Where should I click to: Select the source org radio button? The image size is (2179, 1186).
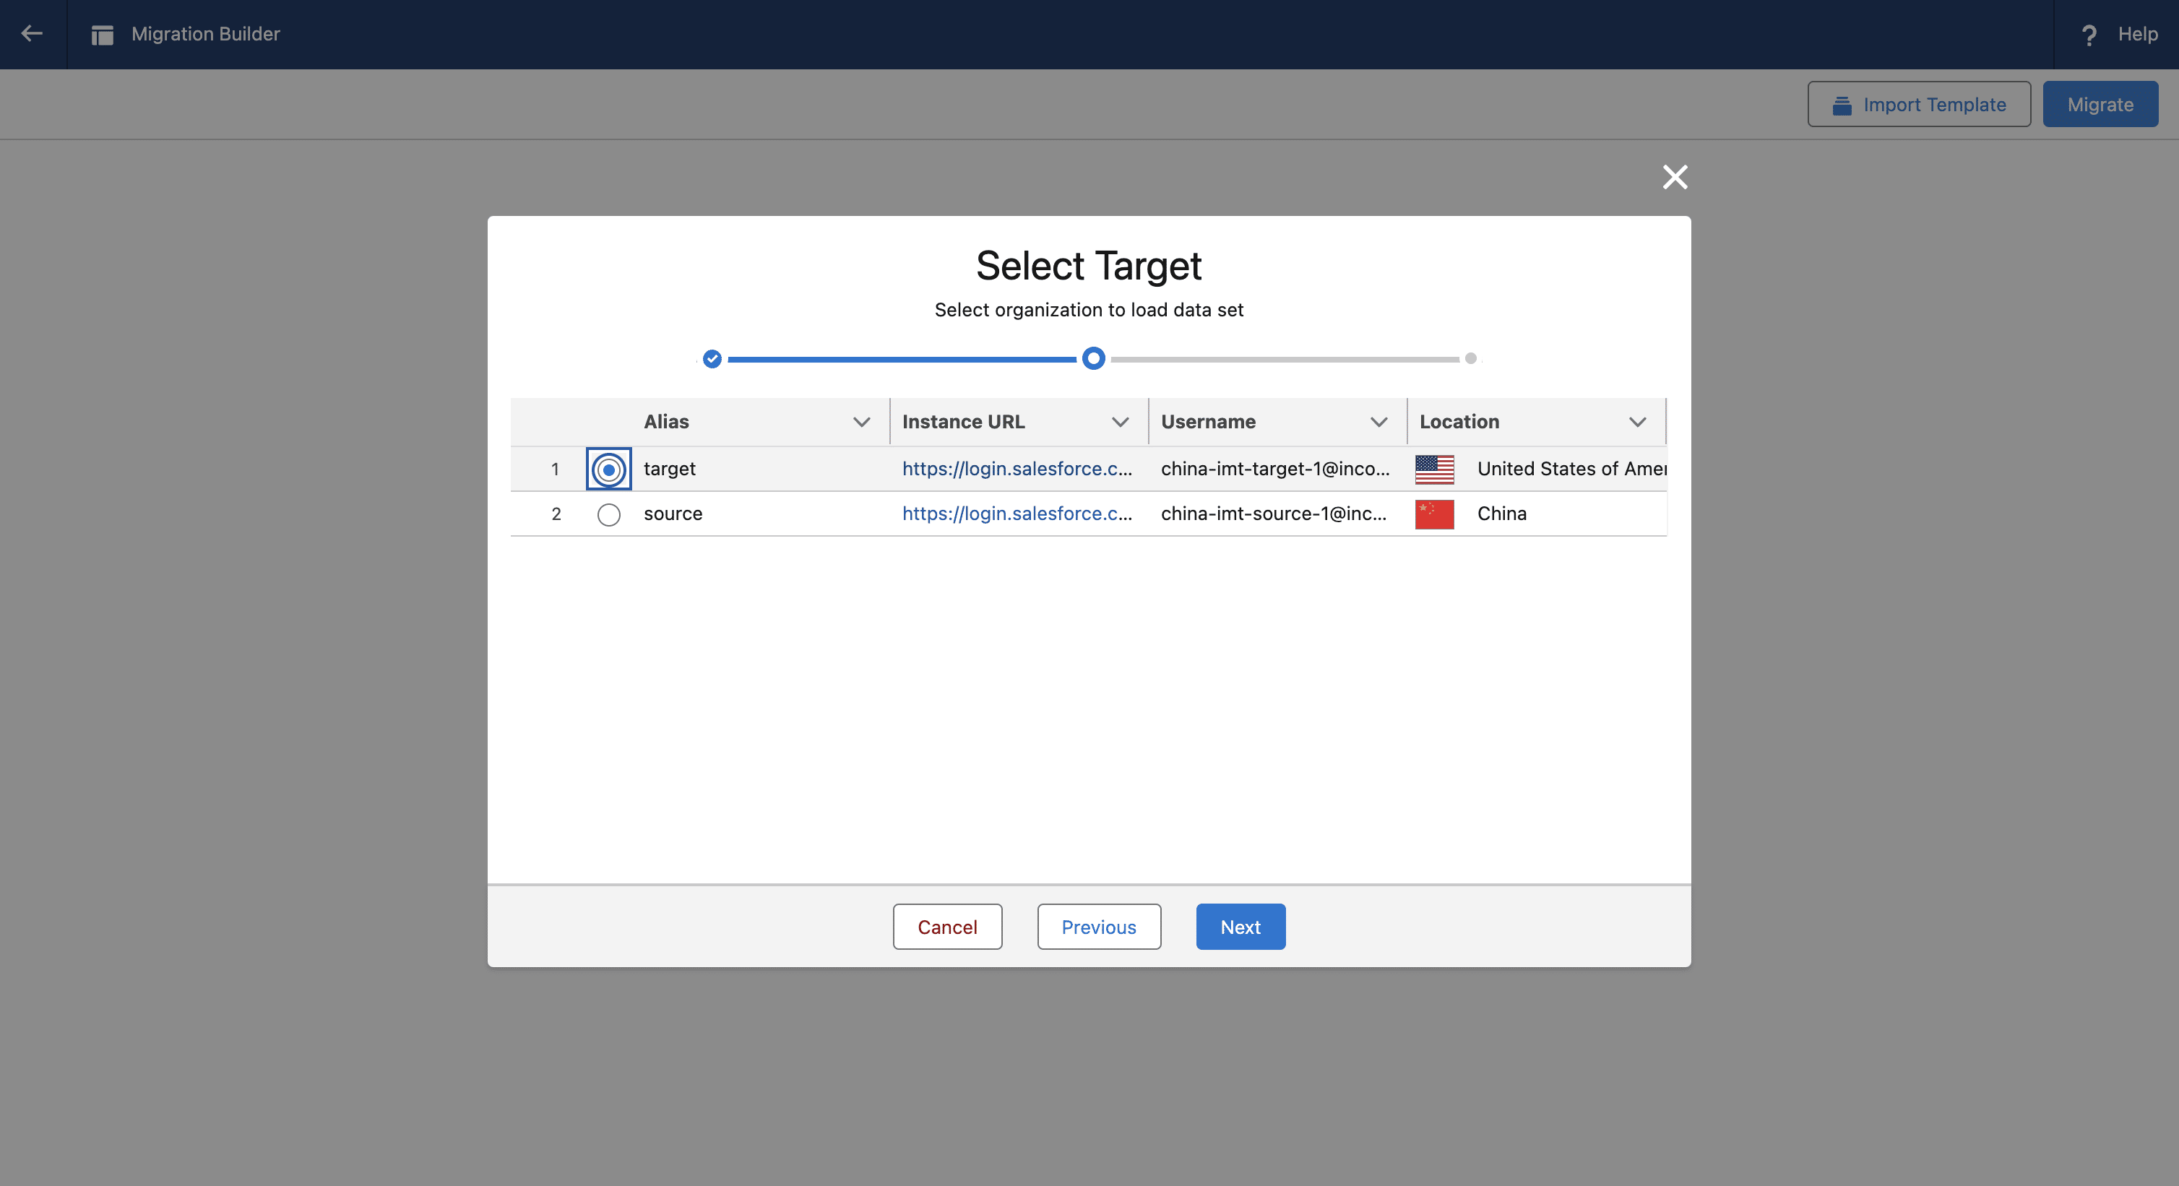[608, 514]
